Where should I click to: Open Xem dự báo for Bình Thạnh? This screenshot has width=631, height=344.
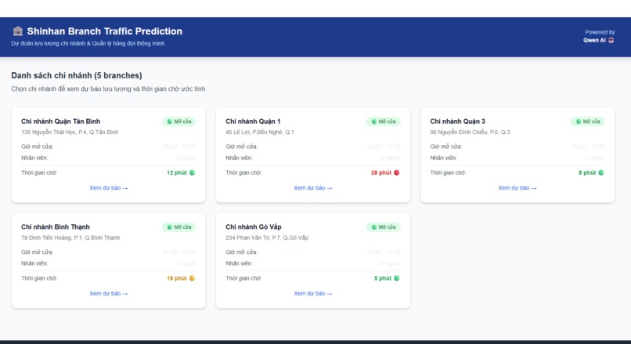[109, 293]
